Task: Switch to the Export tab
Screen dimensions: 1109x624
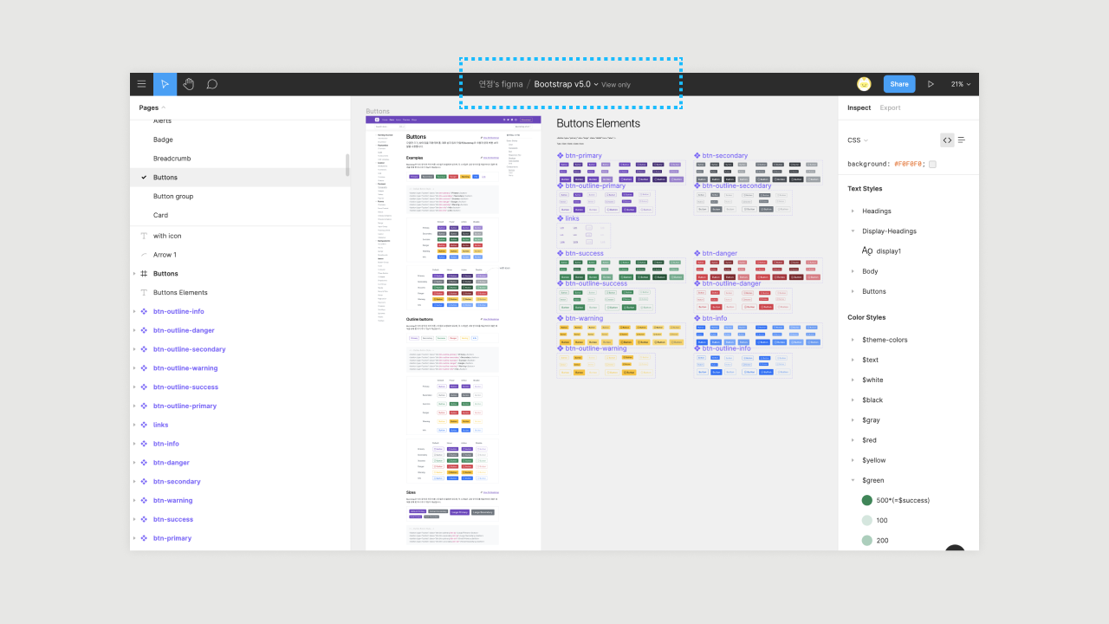Action: point(890,108)
